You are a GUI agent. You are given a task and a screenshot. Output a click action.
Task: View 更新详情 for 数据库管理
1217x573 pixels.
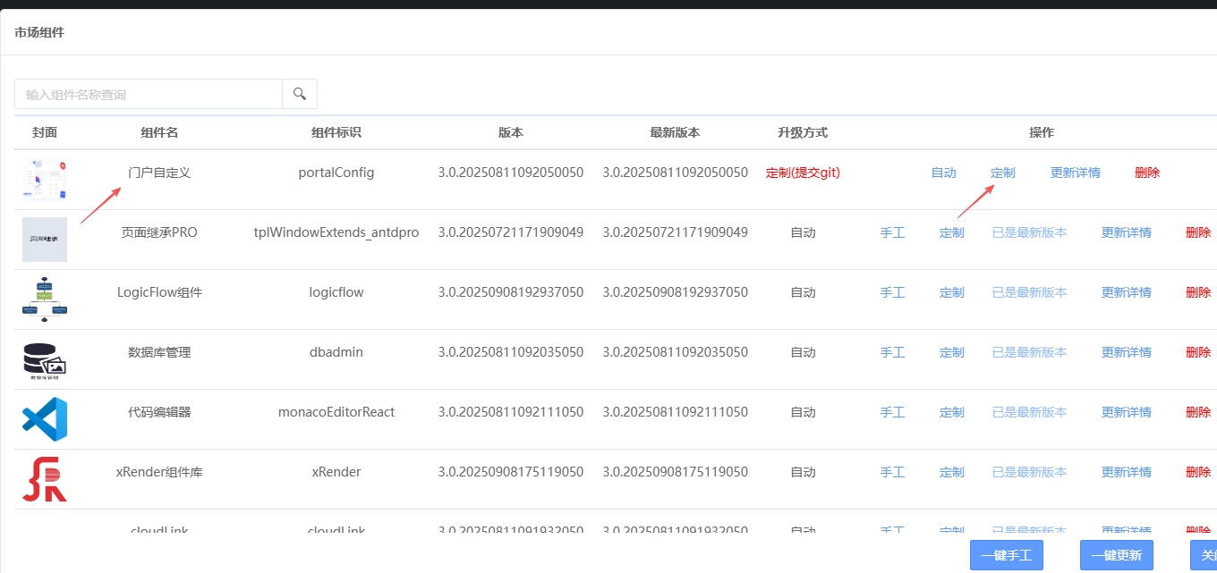point(1127,352)
